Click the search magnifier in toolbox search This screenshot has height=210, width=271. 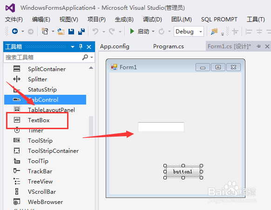click(x=85, y=57)
